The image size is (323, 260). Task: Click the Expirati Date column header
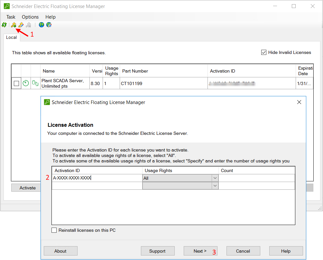click(x=305, y=71)
